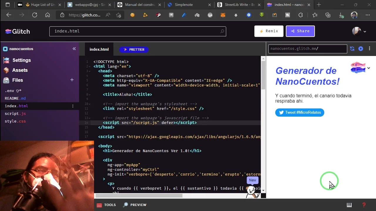Go to the browser home page
The image size is (376, 211).
tap(48, 15)
